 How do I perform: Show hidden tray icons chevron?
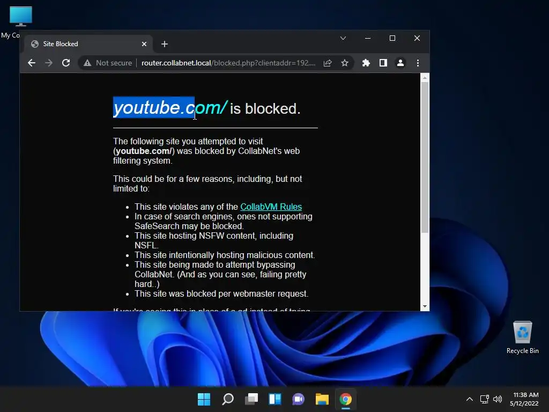(470, 399)
